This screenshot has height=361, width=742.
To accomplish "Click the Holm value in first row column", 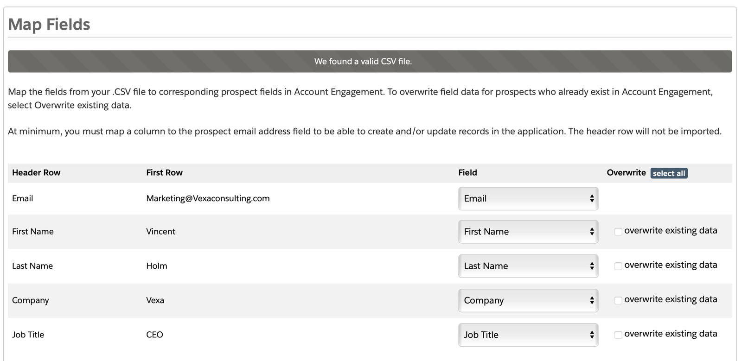I will 156,266.
